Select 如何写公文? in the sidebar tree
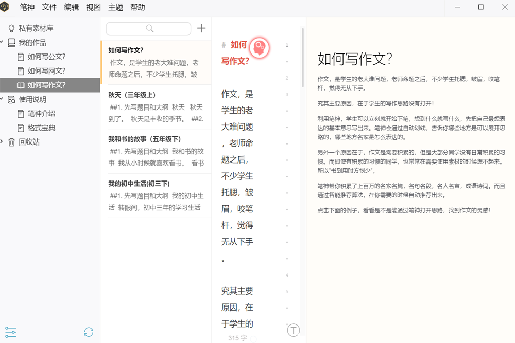The image size is (515, 343). point(46,57)
